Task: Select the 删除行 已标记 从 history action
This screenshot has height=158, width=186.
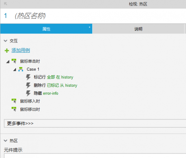Action: [x=55, y=85]
